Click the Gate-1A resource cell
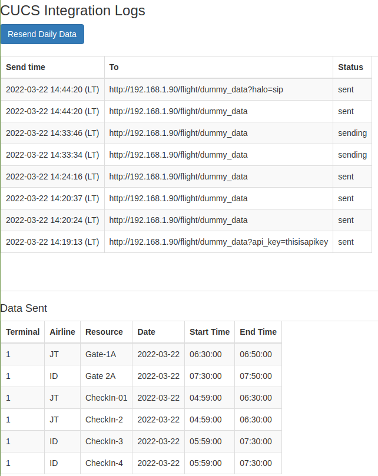 100,354
